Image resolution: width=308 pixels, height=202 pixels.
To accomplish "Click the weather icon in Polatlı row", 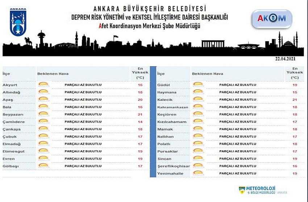I will (198, 143).
